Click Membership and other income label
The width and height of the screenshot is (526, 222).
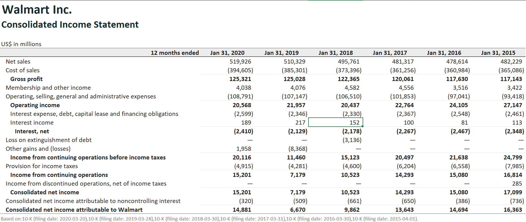48,88
